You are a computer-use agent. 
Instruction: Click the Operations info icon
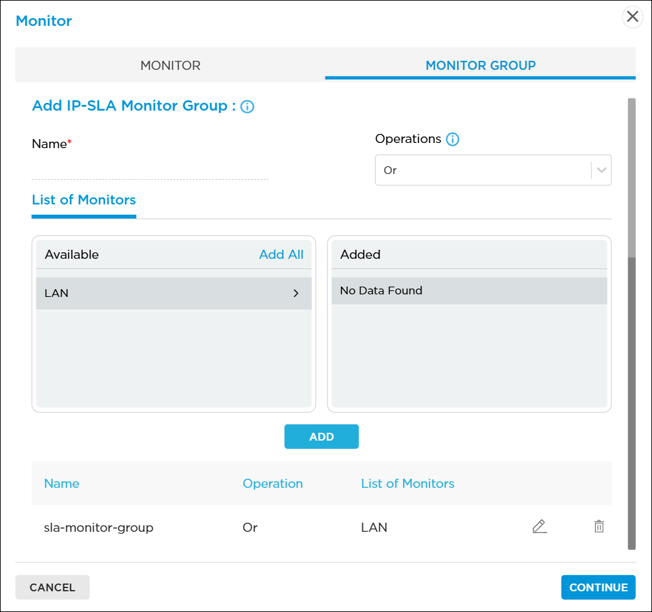(453, 139)
